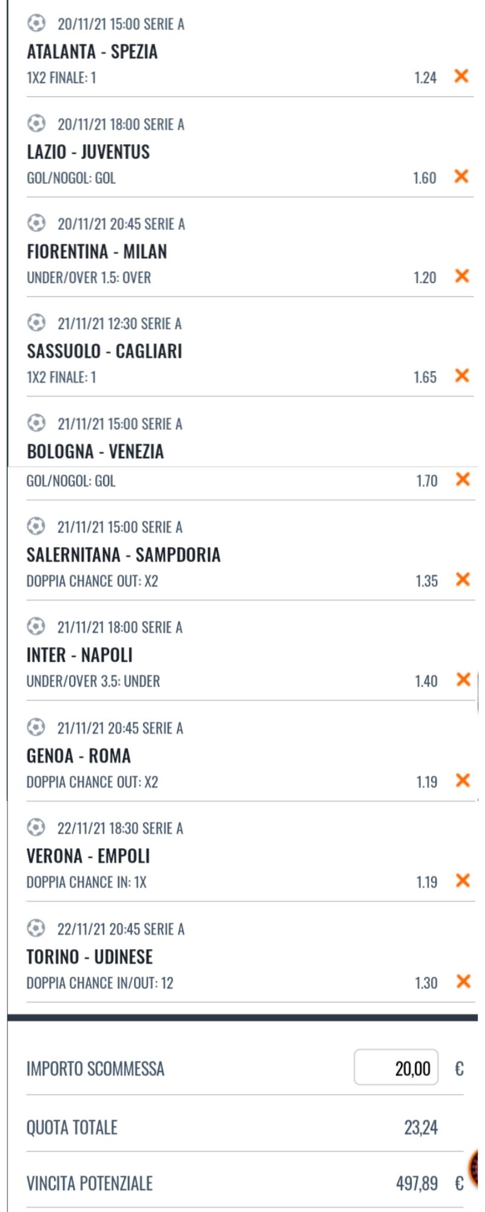
Task: Remove Atalanta - Spezia bet from slip
Action: (x=461, y=76)
